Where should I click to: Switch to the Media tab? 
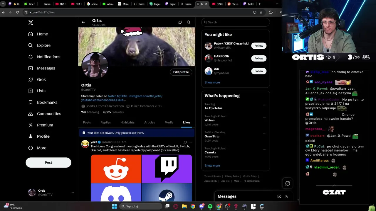(169, 122)
